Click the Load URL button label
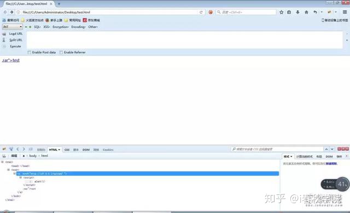The image size is (350, 213). tap(16, 34)
